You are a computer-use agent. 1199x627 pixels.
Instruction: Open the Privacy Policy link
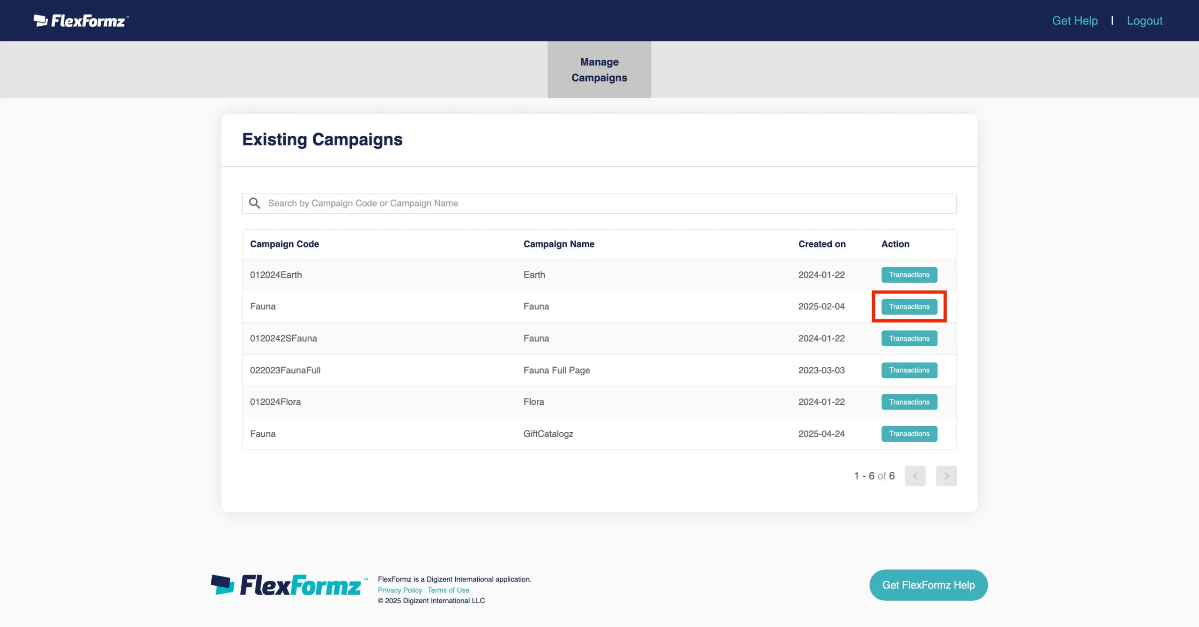pyautogui.click(x=400, y=590)
